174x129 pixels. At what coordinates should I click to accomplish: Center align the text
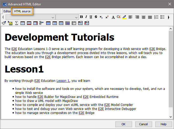144,17
